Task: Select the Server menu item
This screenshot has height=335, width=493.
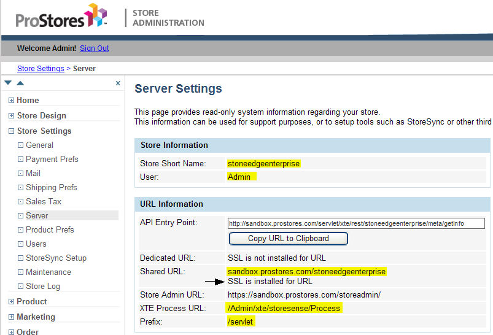Action: [37, 215]
